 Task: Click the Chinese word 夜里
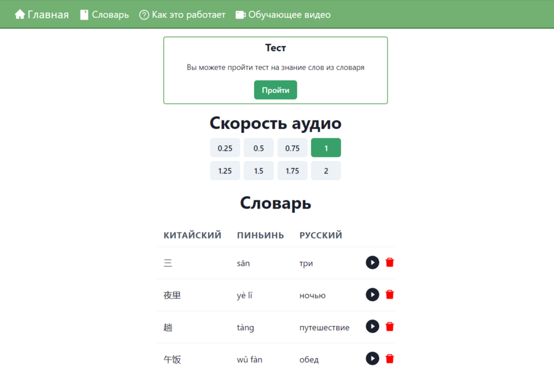point(172,295)
